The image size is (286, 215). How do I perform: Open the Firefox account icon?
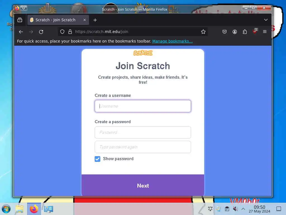(x=235, y=32)
